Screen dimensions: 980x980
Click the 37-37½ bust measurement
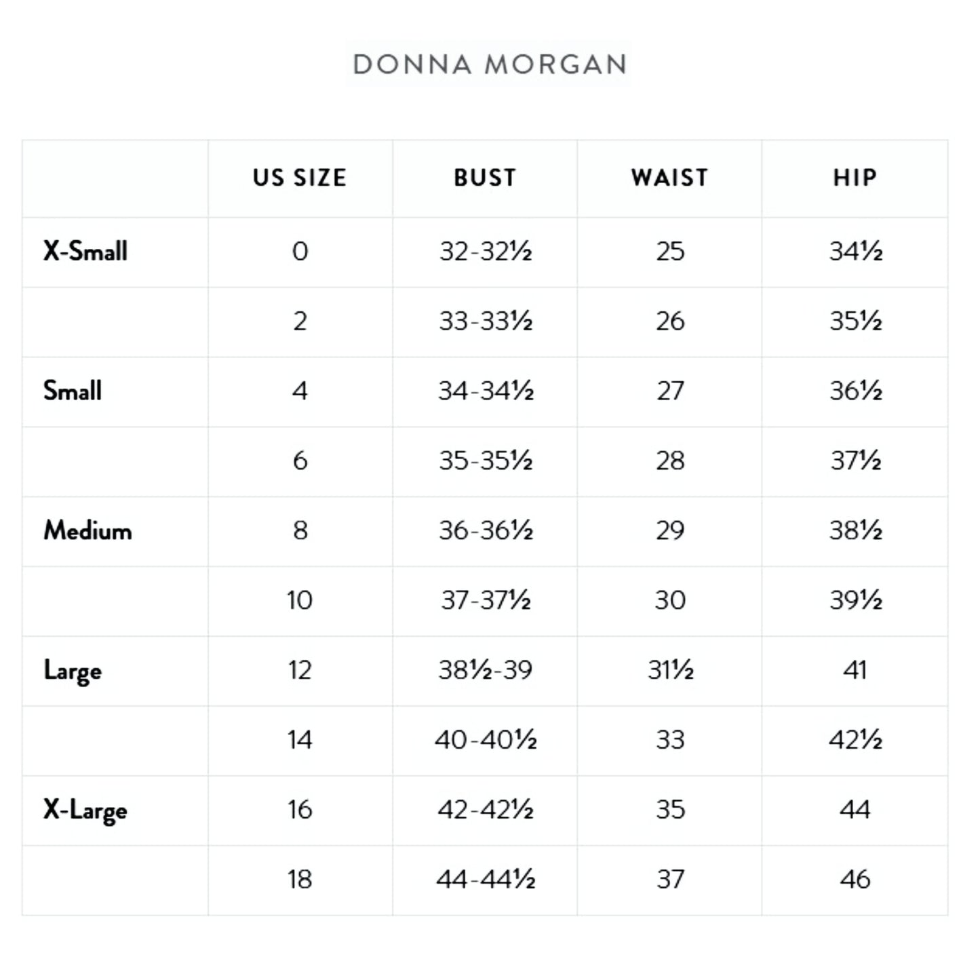click(485, 600)
